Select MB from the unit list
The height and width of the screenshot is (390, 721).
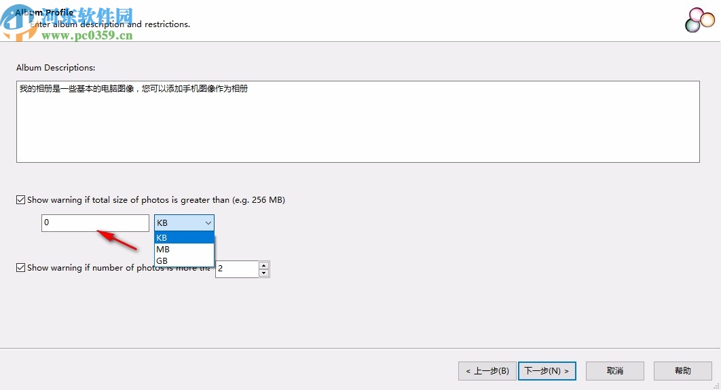184,249
